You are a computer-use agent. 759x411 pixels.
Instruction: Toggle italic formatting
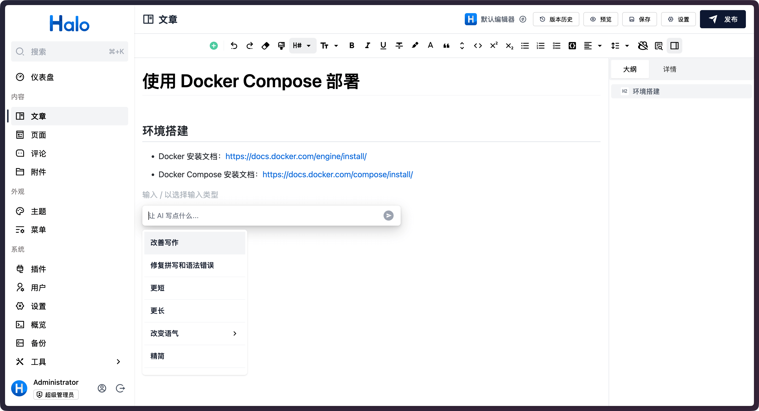point(367,46)
